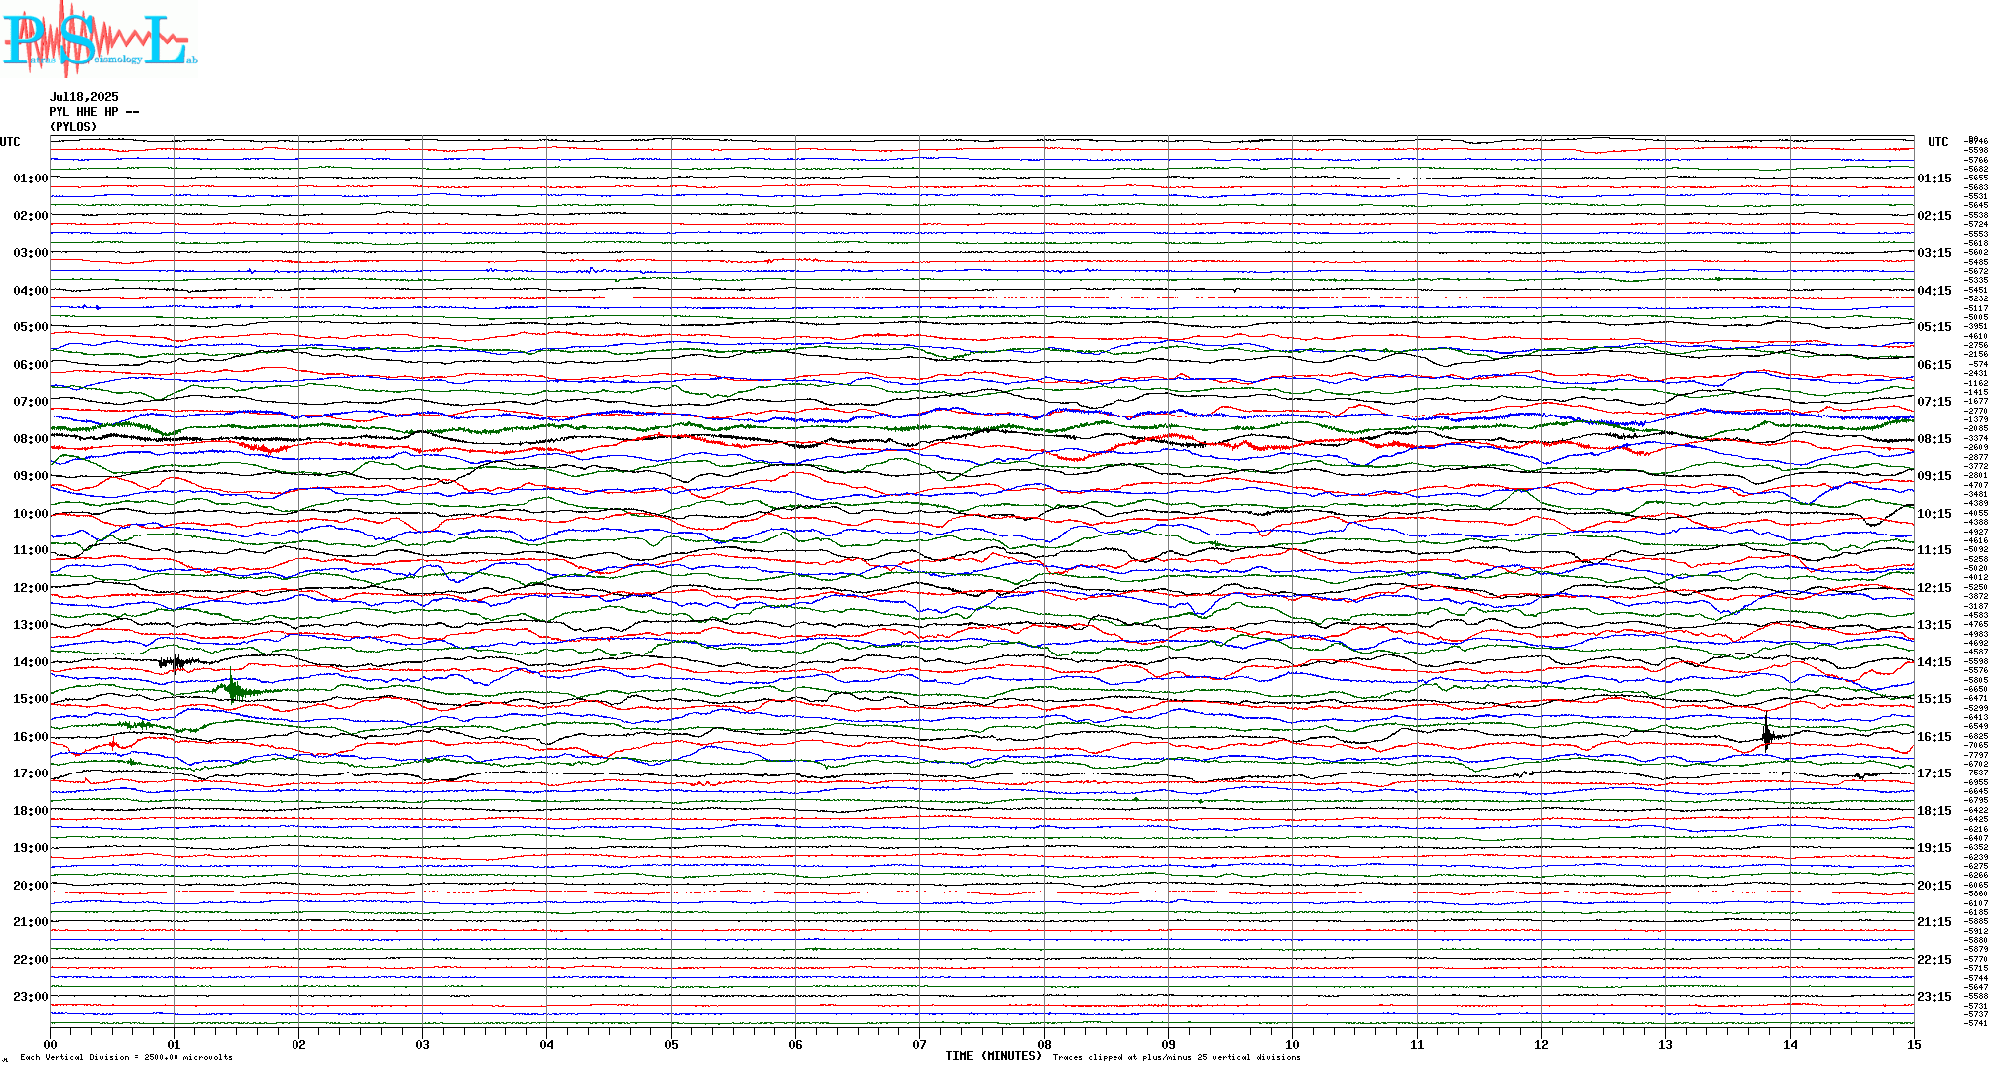Click the 13:15 end-of-trace label
1993x1071 pixels.
tap(1934, 625)
